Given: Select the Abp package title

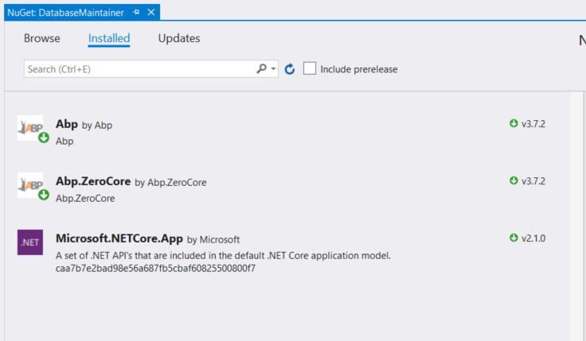Looking at the screenshot, I should pyautogui.click(x=67, y=124).
